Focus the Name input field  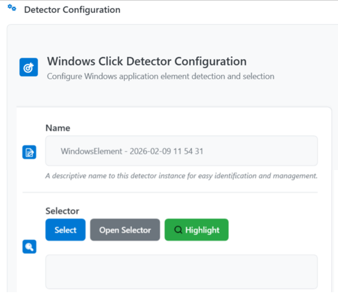[x=182, y=151]
